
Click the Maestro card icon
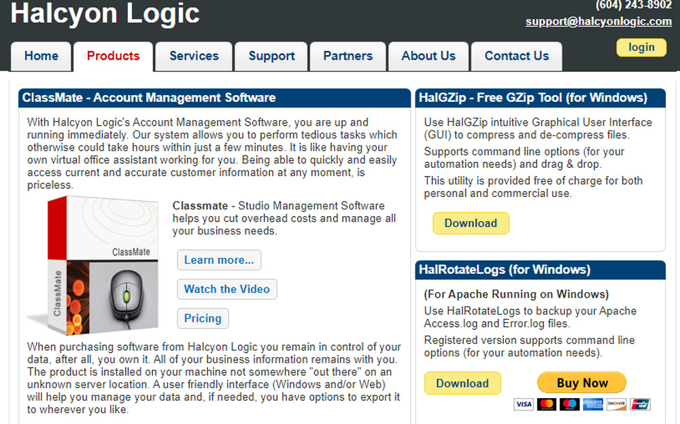(x=570, y=404)
